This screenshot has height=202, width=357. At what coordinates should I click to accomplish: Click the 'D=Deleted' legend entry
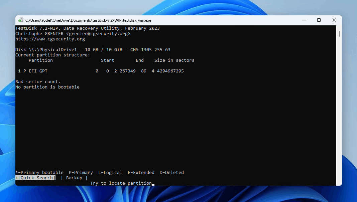pos(172,172)
